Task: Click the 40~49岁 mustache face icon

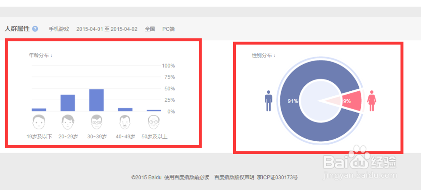Action: tap(125, 122)
